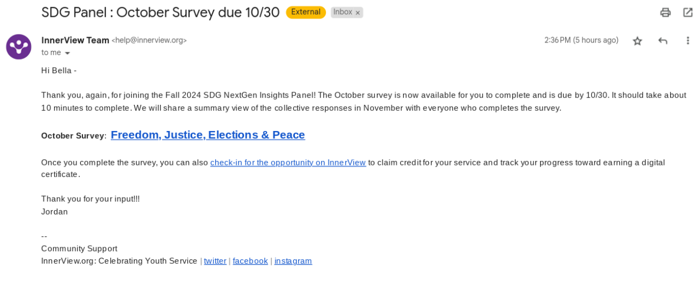
Task: Click the Inbox label chip
Action: click(342, 12)
